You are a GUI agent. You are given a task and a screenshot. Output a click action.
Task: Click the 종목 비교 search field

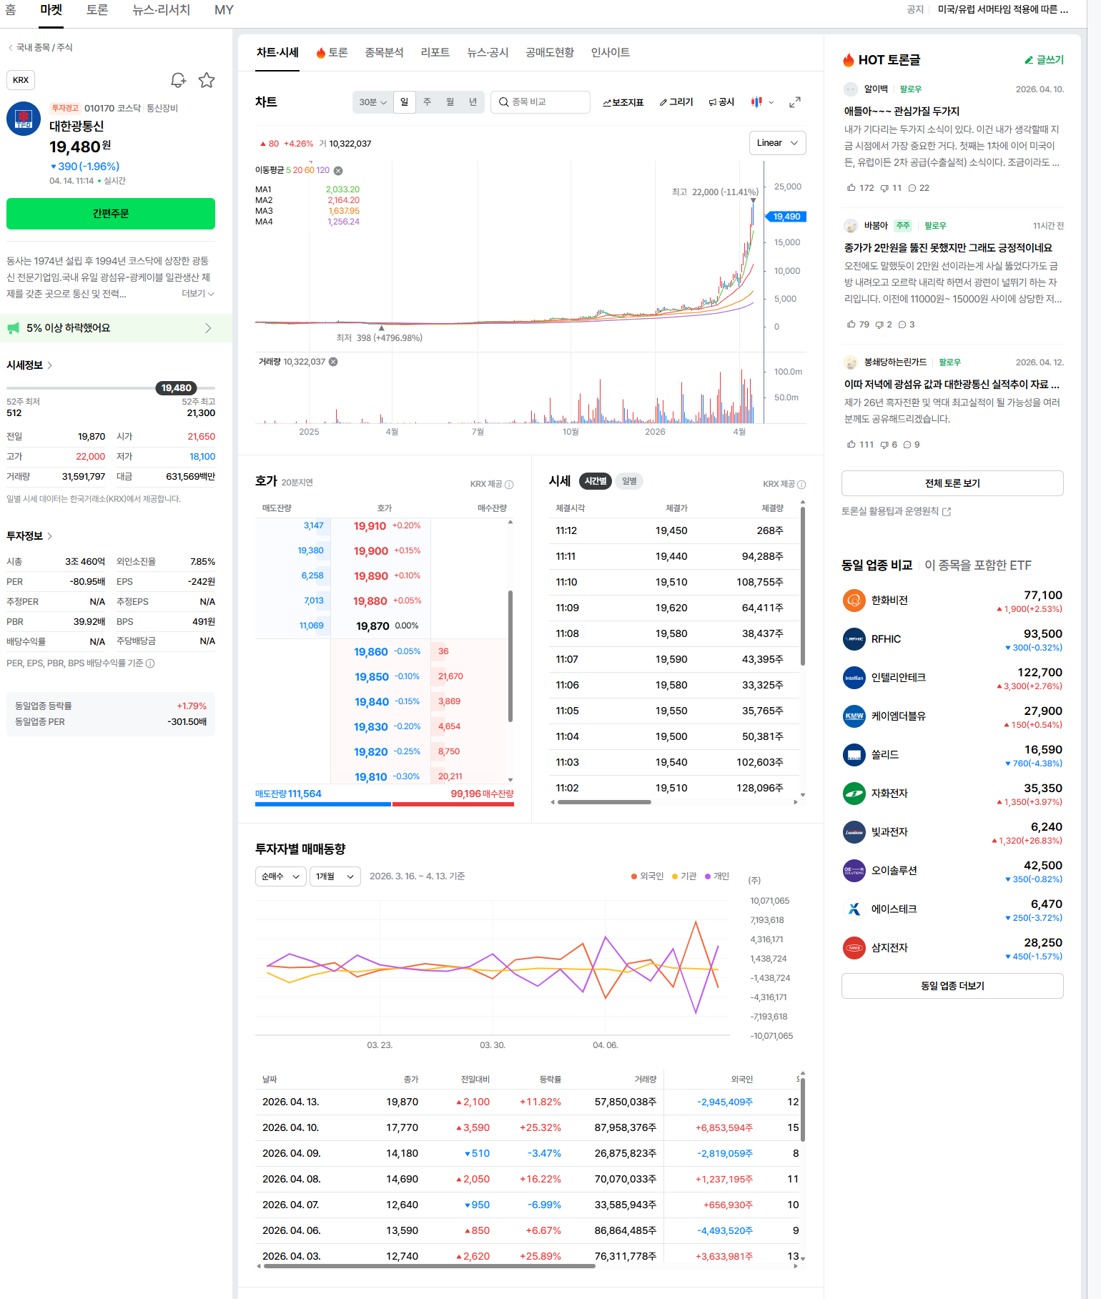pos(540,102)
